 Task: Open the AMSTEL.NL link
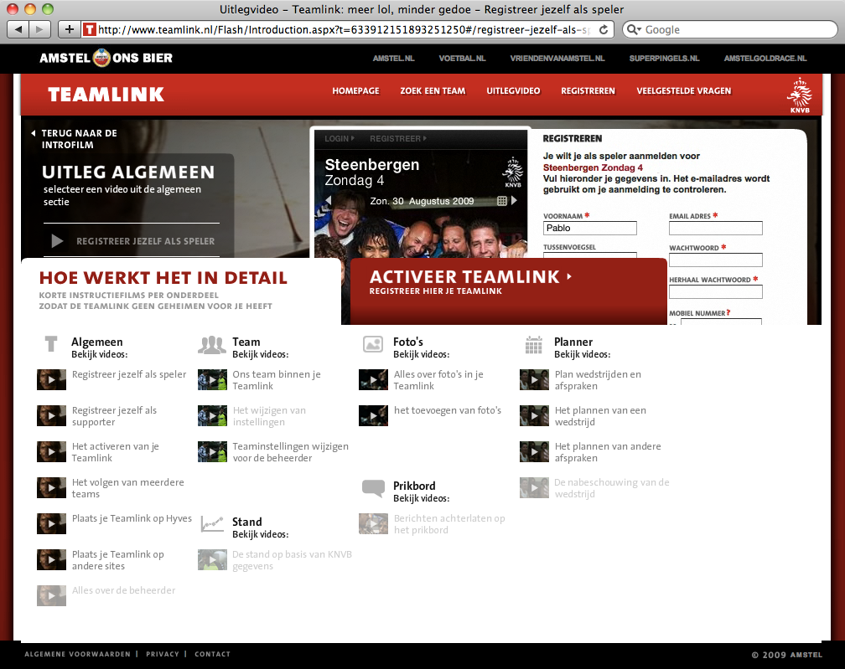(x=393, y=58)
